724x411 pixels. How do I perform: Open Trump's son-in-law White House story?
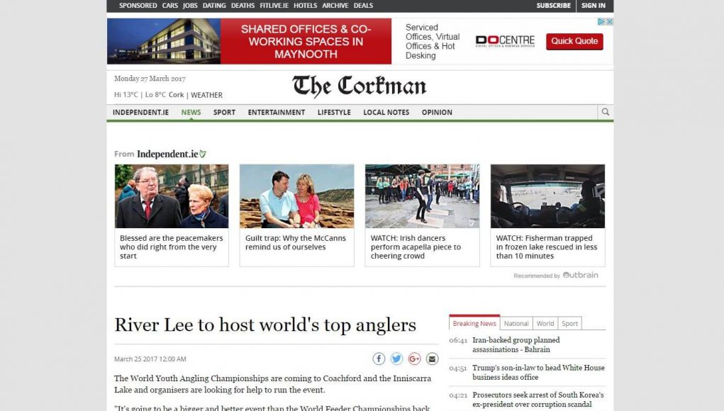pos(538,372)
